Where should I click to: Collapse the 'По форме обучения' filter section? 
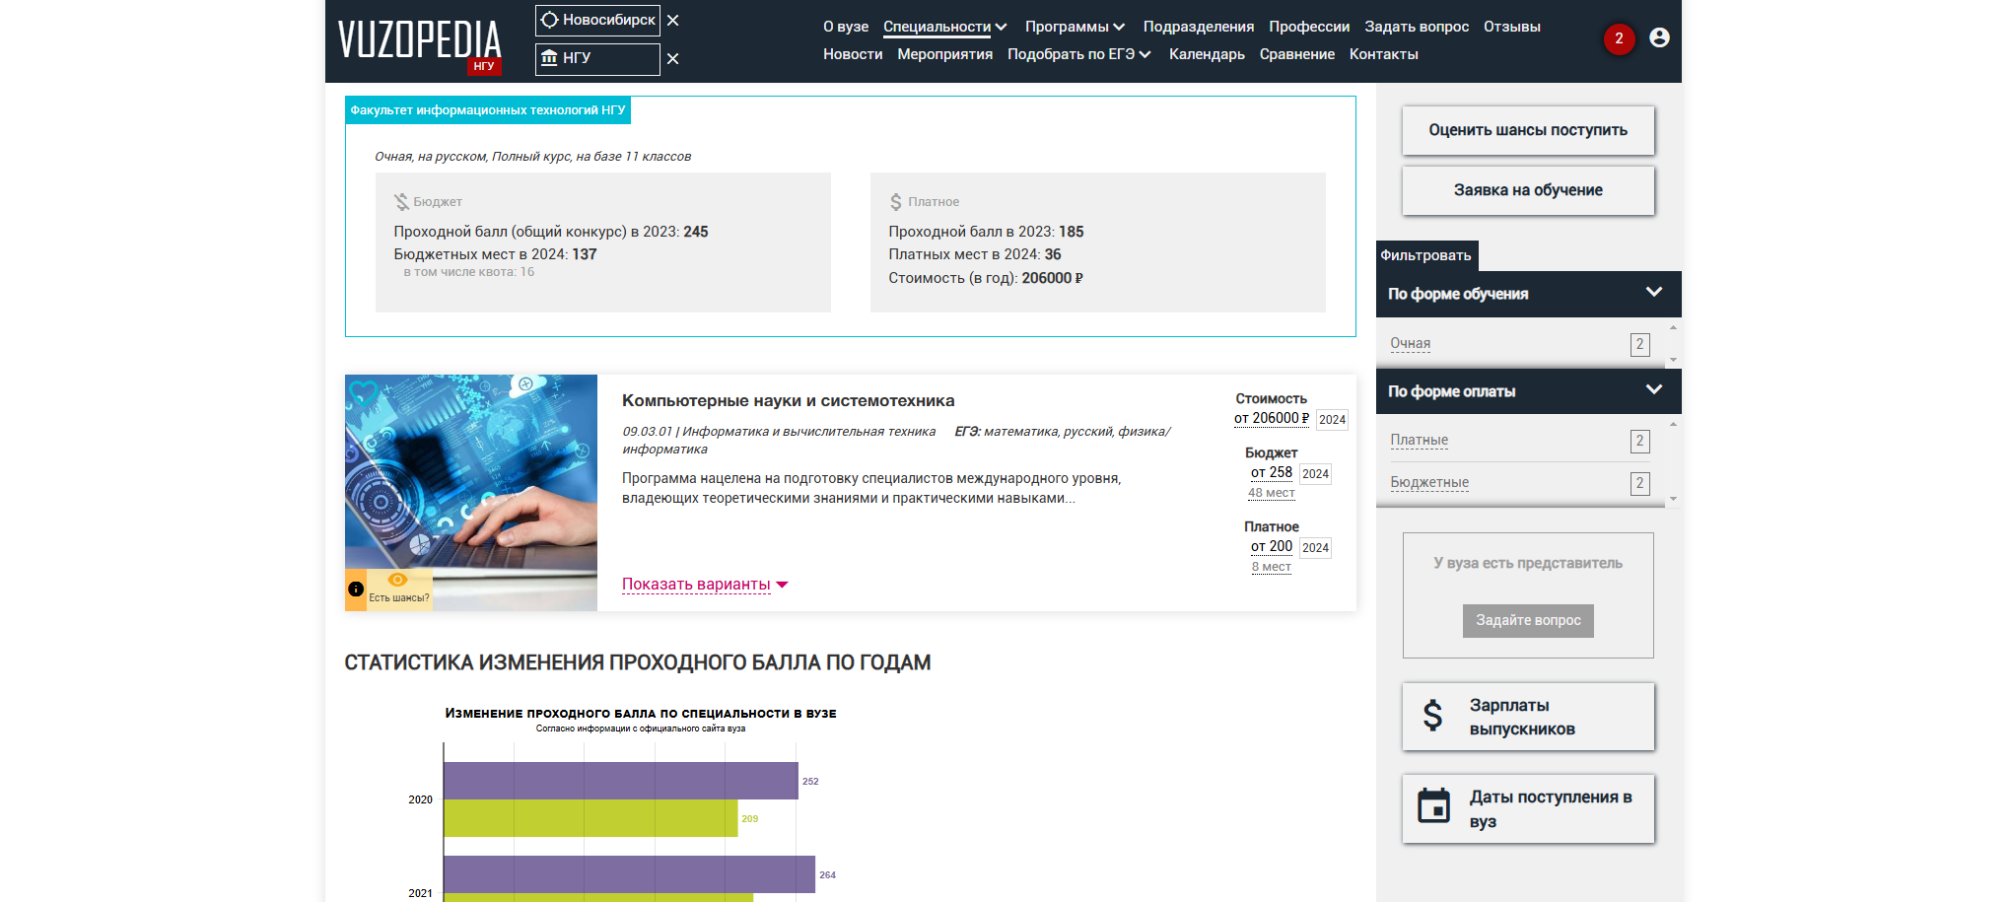pos(1528,294)
